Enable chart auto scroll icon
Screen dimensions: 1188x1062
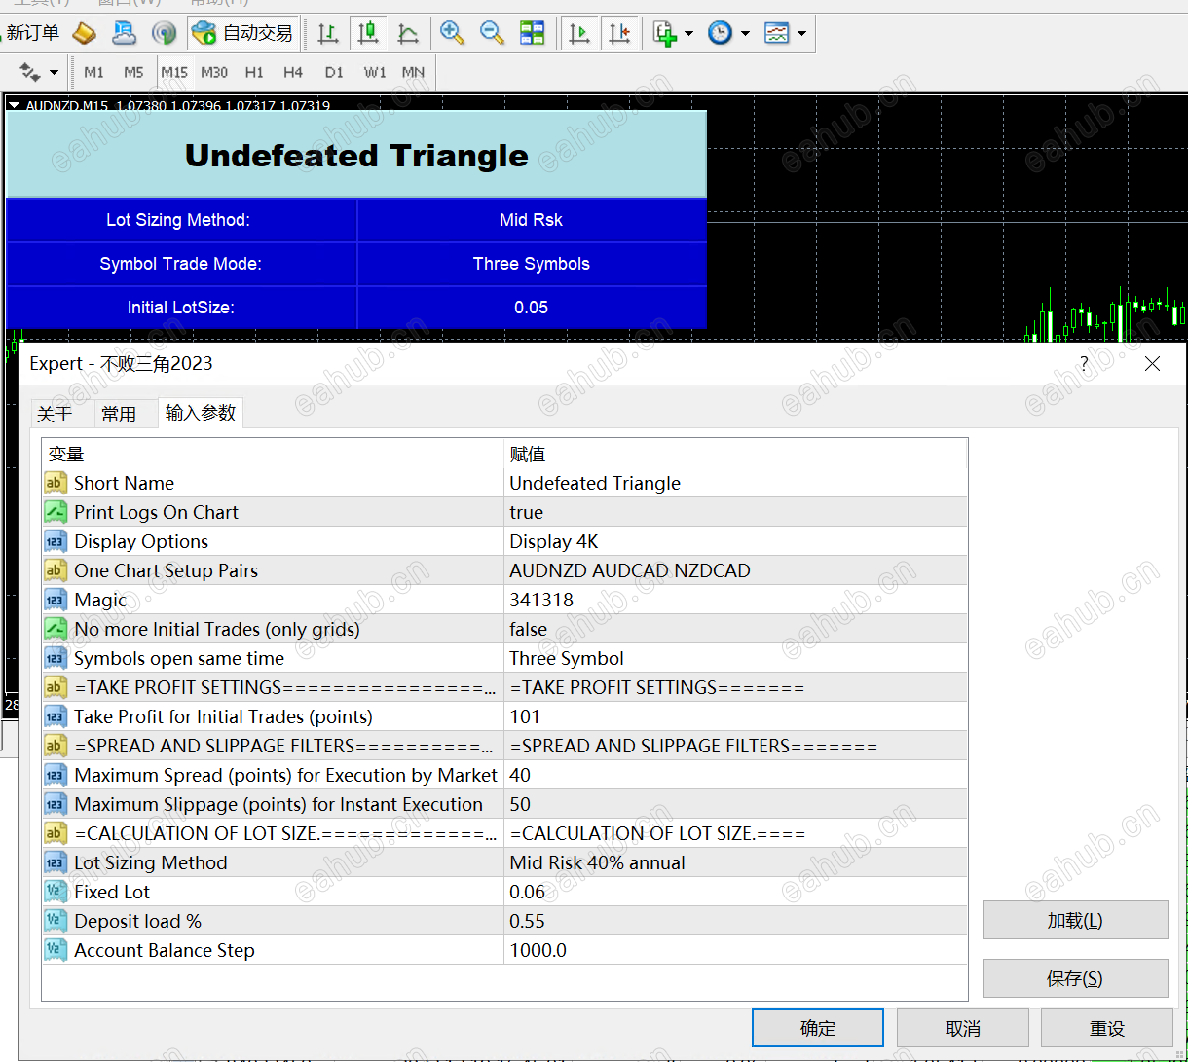[x=579, y=33]
